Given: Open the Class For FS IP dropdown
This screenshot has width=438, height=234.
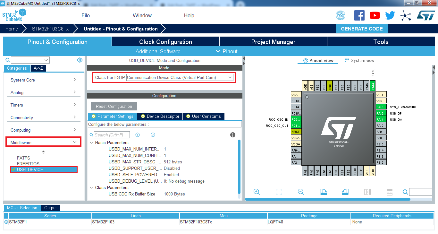Looking at the screenshot, I should coord(180,77).
